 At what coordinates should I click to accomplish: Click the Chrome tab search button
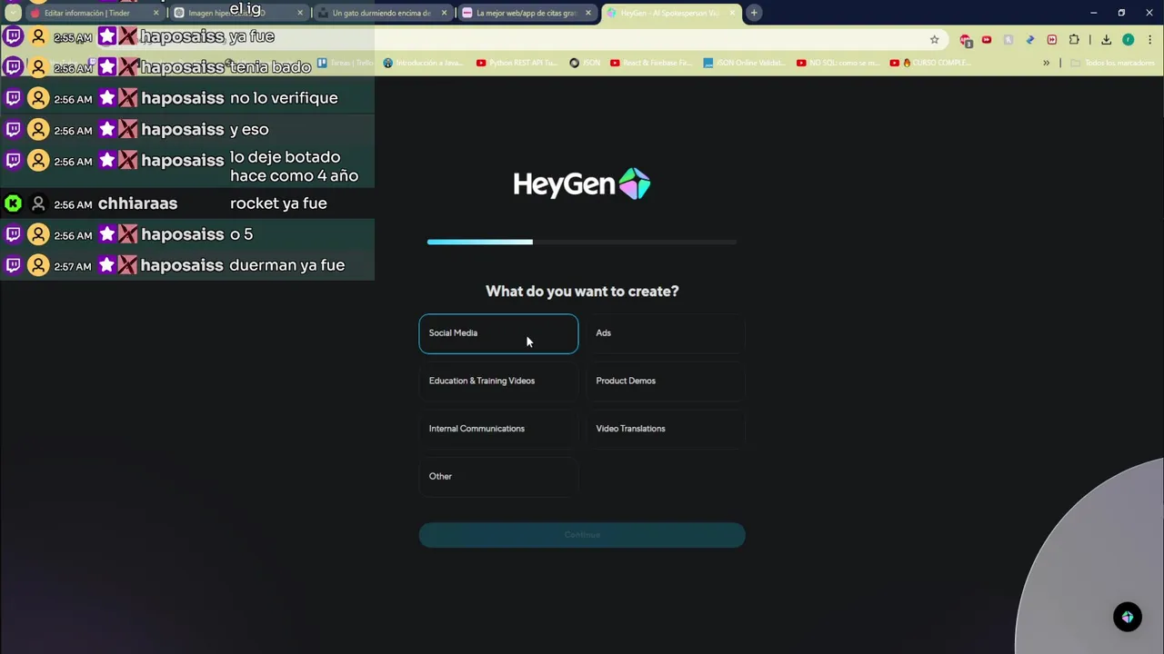pyautogui.click(x=13, y=14)
